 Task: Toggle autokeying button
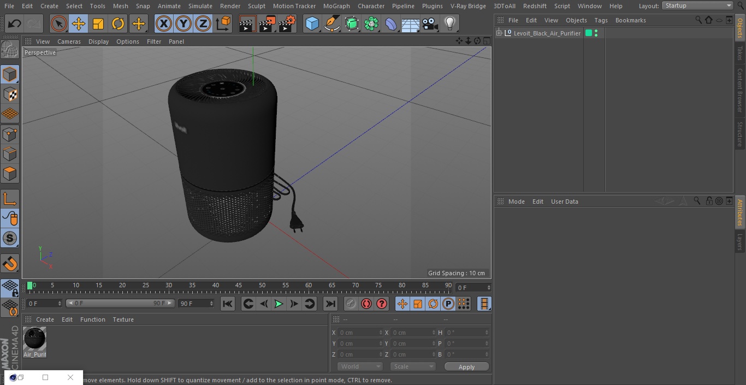[x=366, y=304]
